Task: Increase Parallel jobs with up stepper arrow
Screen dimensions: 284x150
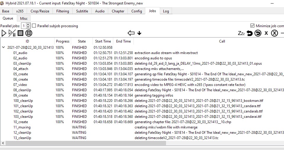Action: coord(28,25)
